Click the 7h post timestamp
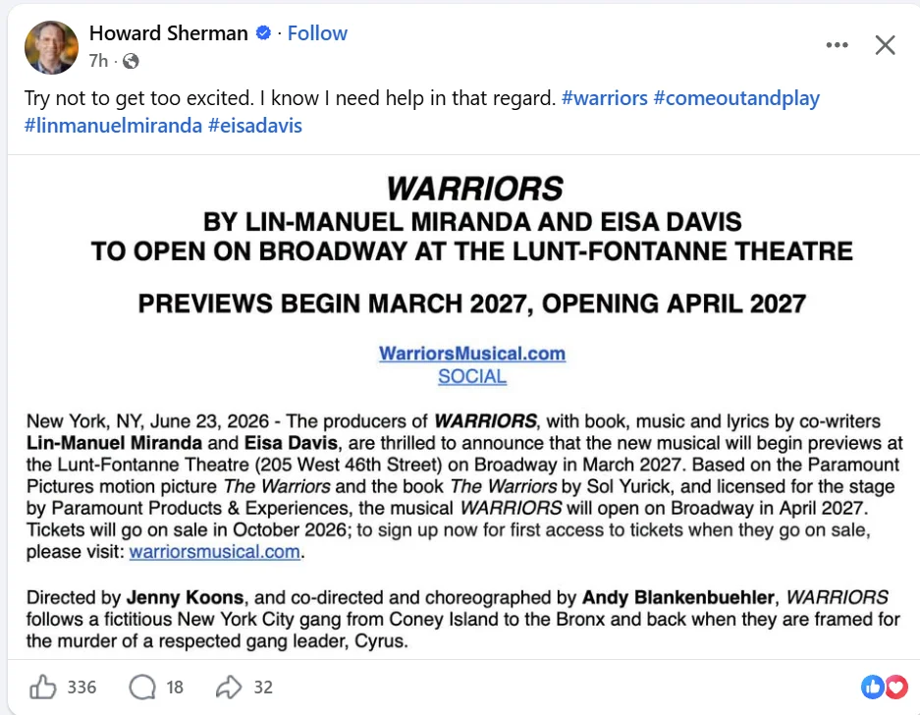 pos(98,61)
